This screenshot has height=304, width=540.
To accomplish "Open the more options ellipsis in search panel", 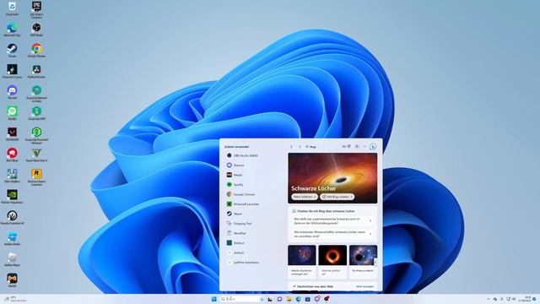I will [364, 147].
